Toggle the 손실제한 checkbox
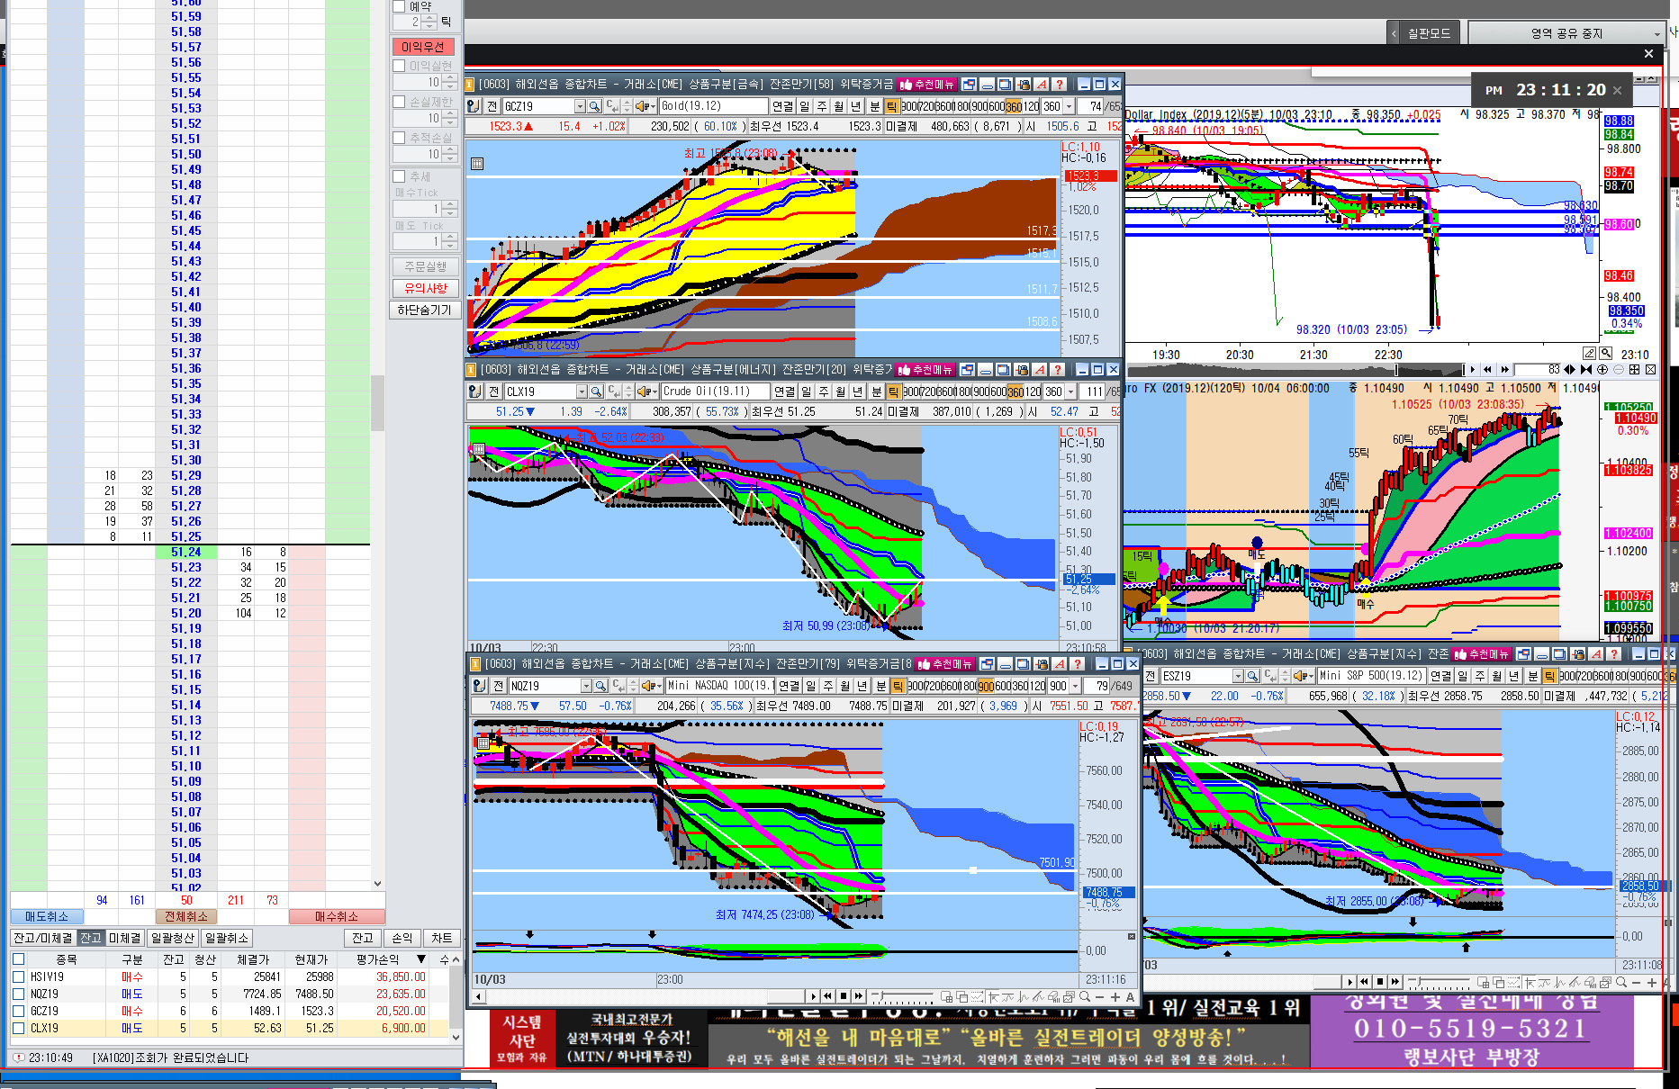Image resolution: width=1679 pixels, height=1089 pixels. click(x=399, y=102)
